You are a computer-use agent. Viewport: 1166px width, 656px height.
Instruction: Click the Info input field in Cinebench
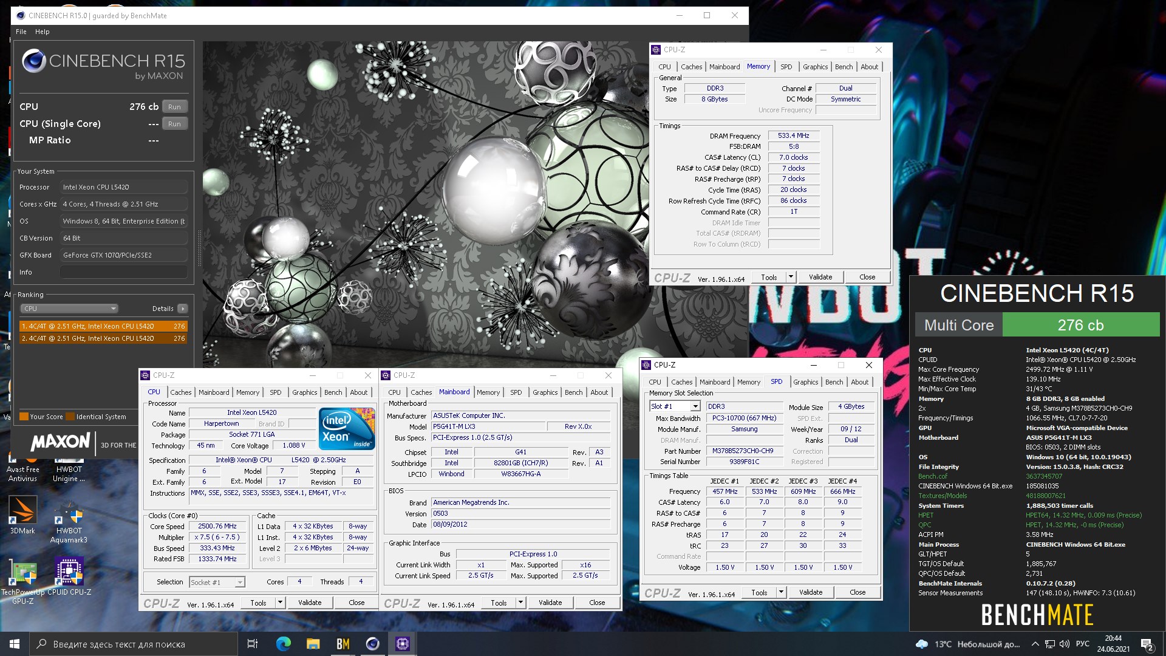point(124,272)
